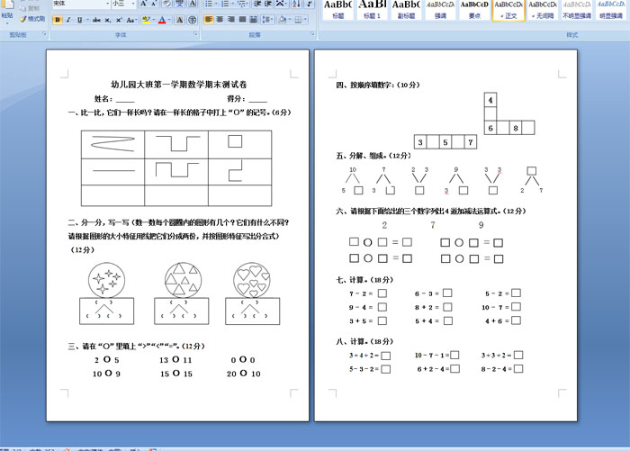
Task: Apply the 明显强调 style
Action: point(611,10)
